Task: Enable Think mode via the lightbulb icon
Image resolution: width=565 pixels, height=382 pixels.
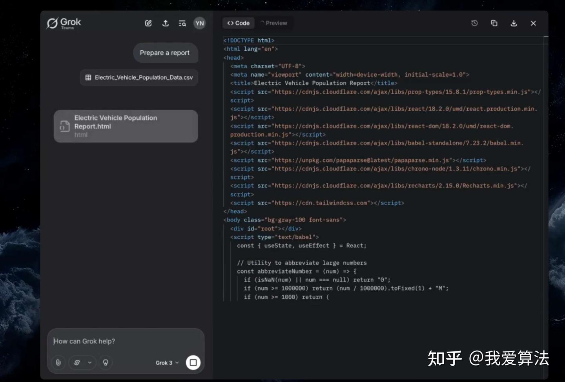Action: point(105,362)
